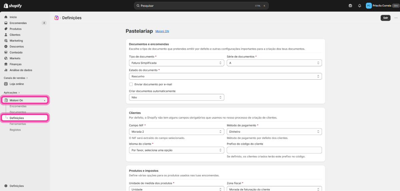Click the Análise de dados chart icon
400x191 pixels.
point(6,70)
